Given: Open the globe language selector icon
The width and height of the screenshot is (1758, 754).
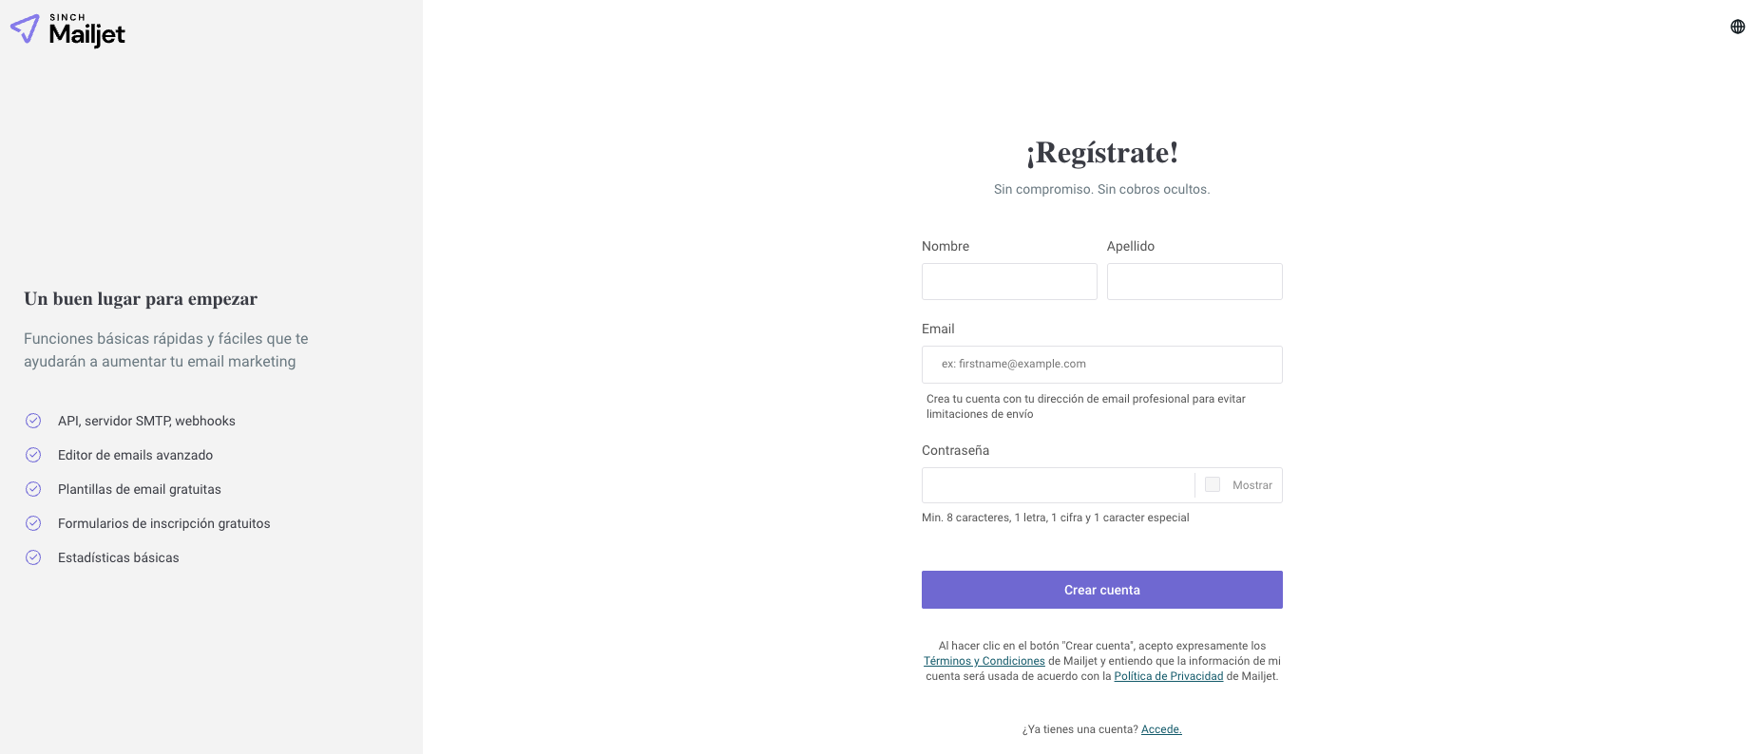Looking at the screenshot, I should click(x=1737, y=27).
